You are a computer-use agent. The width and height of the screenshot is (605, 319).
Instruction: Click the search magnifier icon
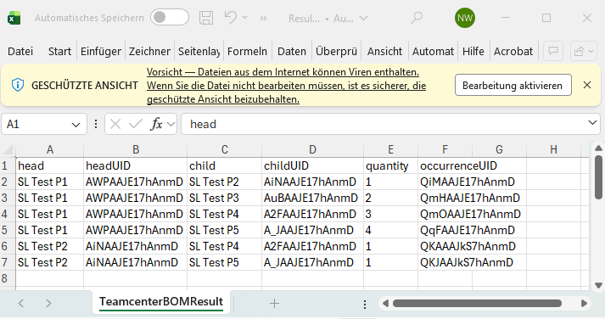(x=417, y=18)
